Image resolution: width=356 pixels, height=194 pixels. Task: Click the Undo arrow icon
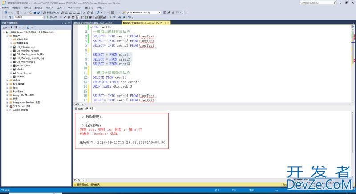(x=98, y=12)
